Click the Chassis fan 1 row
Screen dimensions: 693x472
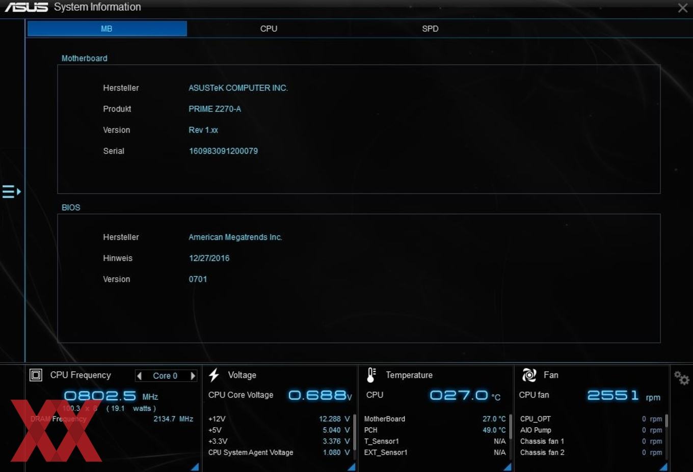pos(591,441)
